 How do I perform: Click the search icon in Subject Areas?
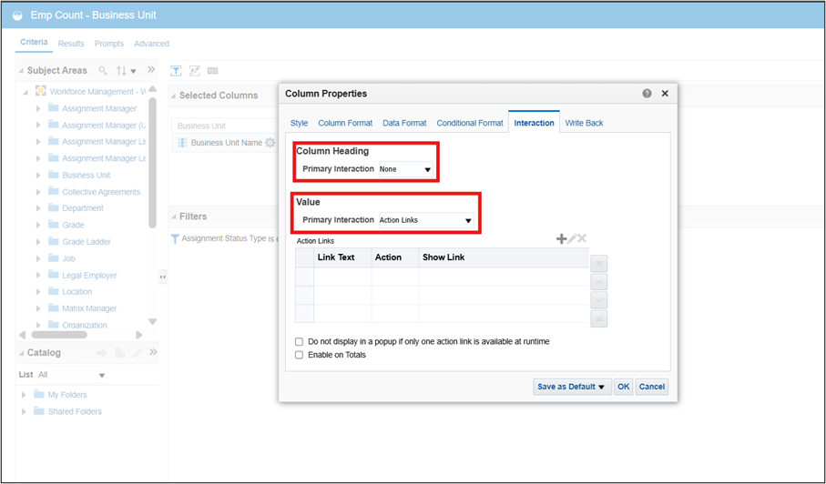pyautogui.click(x=103, y=70)
